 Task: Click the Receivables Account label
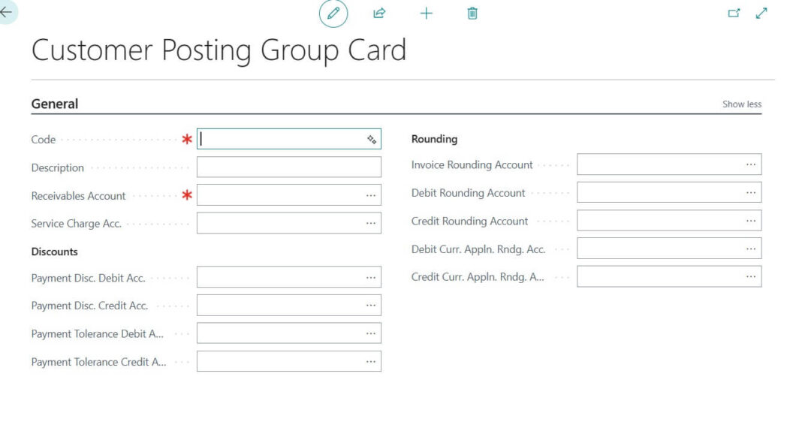coord(78,196)
